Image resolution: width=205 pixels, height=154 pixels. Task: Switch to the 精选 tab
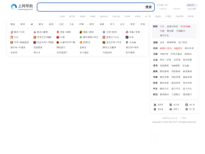pos(13,24)
